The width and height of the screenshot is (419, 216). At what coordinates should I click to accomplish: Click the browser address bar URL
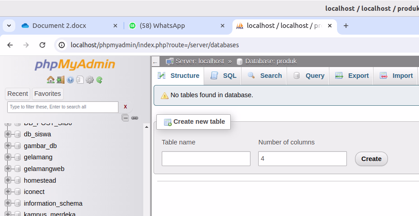pos(155,45)
